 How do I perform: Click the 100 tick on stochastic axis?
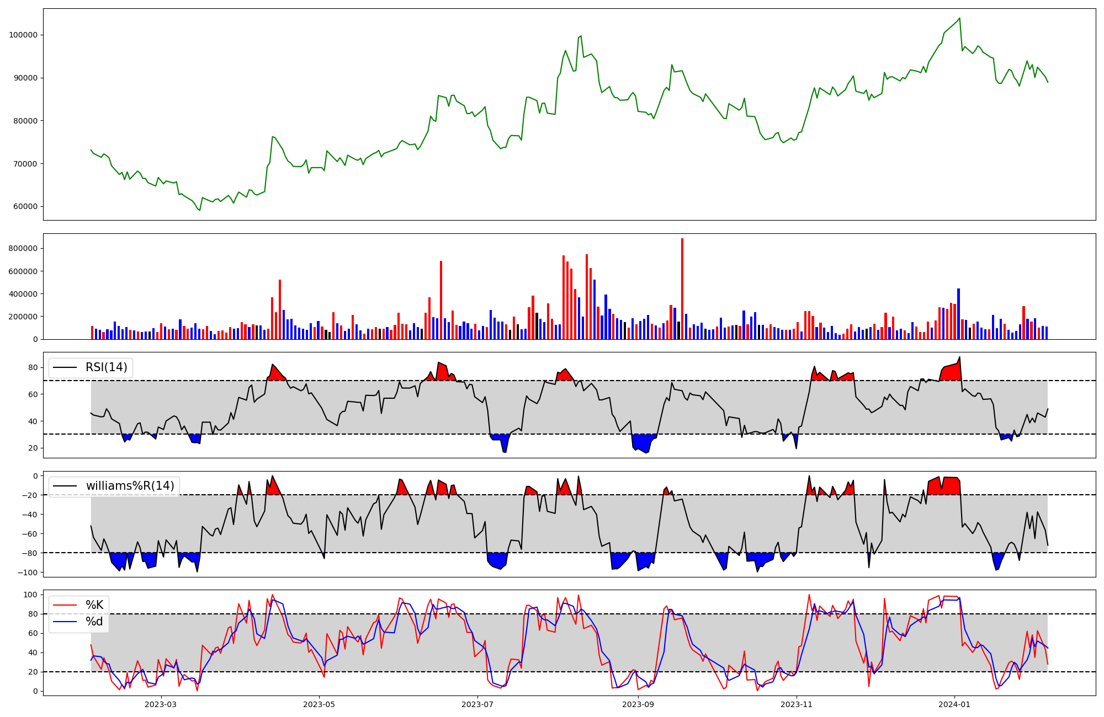pyautogui.click(x=31, y=595)
